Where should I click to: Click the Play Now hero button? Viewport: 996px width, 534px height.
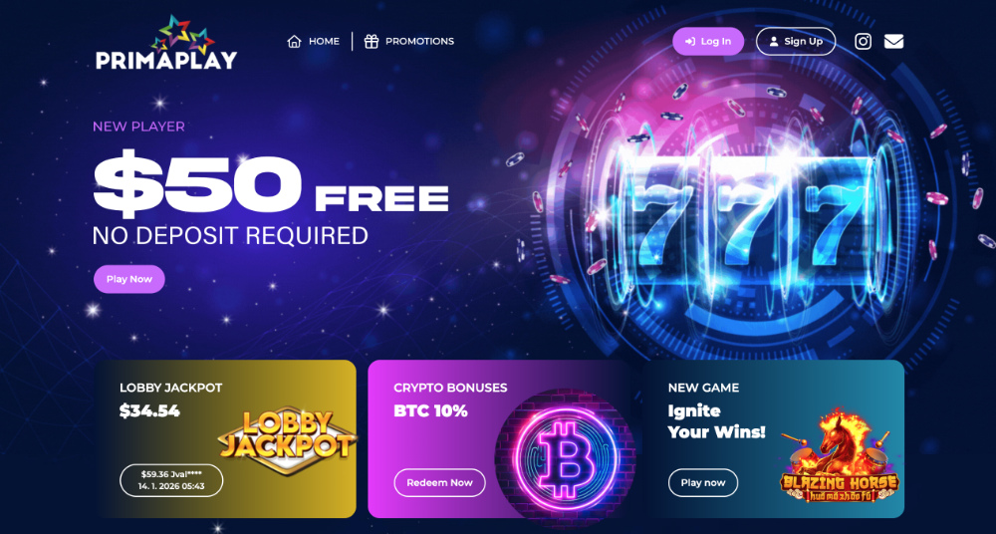tap(128, 279)
